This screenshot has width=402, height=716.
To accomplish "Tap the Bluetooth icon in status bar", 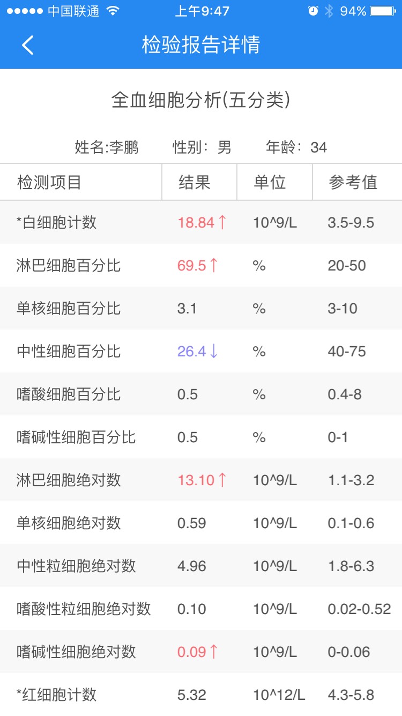I will click(329, 11).
